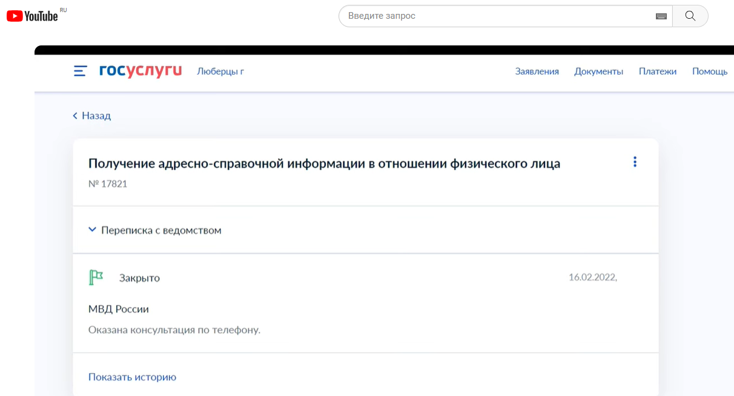734x396 pixels.
Task: Click Показать историю link
Action: tap(132, 377)
